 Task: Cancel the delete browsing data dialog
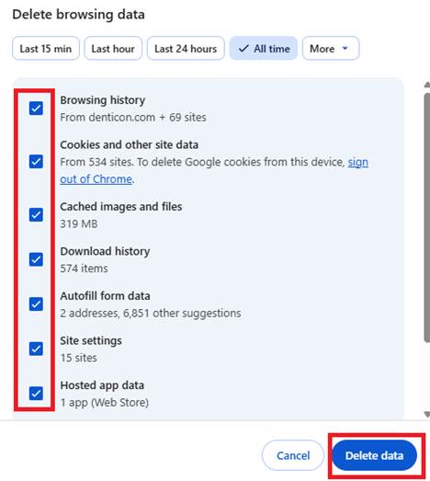click(293, 455)
